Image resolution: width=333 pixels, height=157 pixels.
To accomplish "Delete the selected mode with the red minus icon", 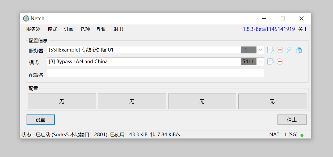I will [x=280, y=62].
